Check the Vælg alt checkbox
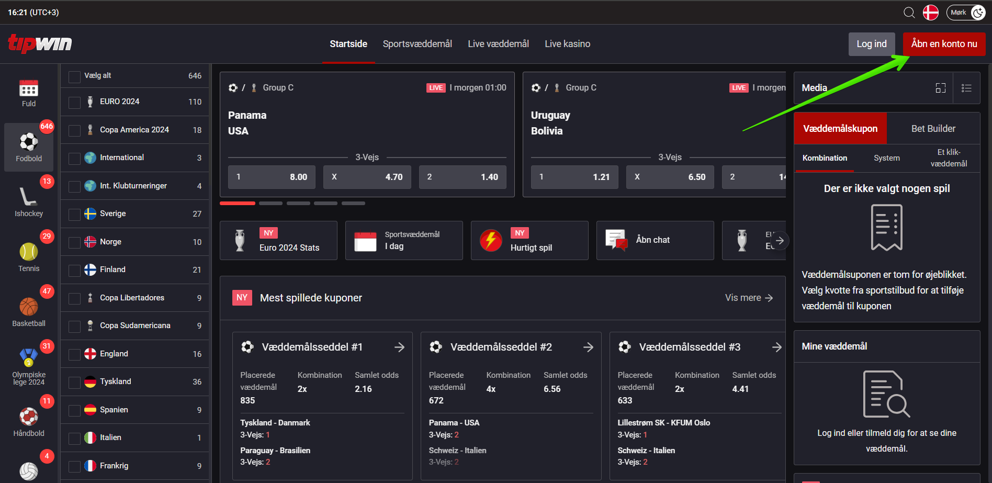The height and width of the screenshot is (483, 992). [75, 77]
